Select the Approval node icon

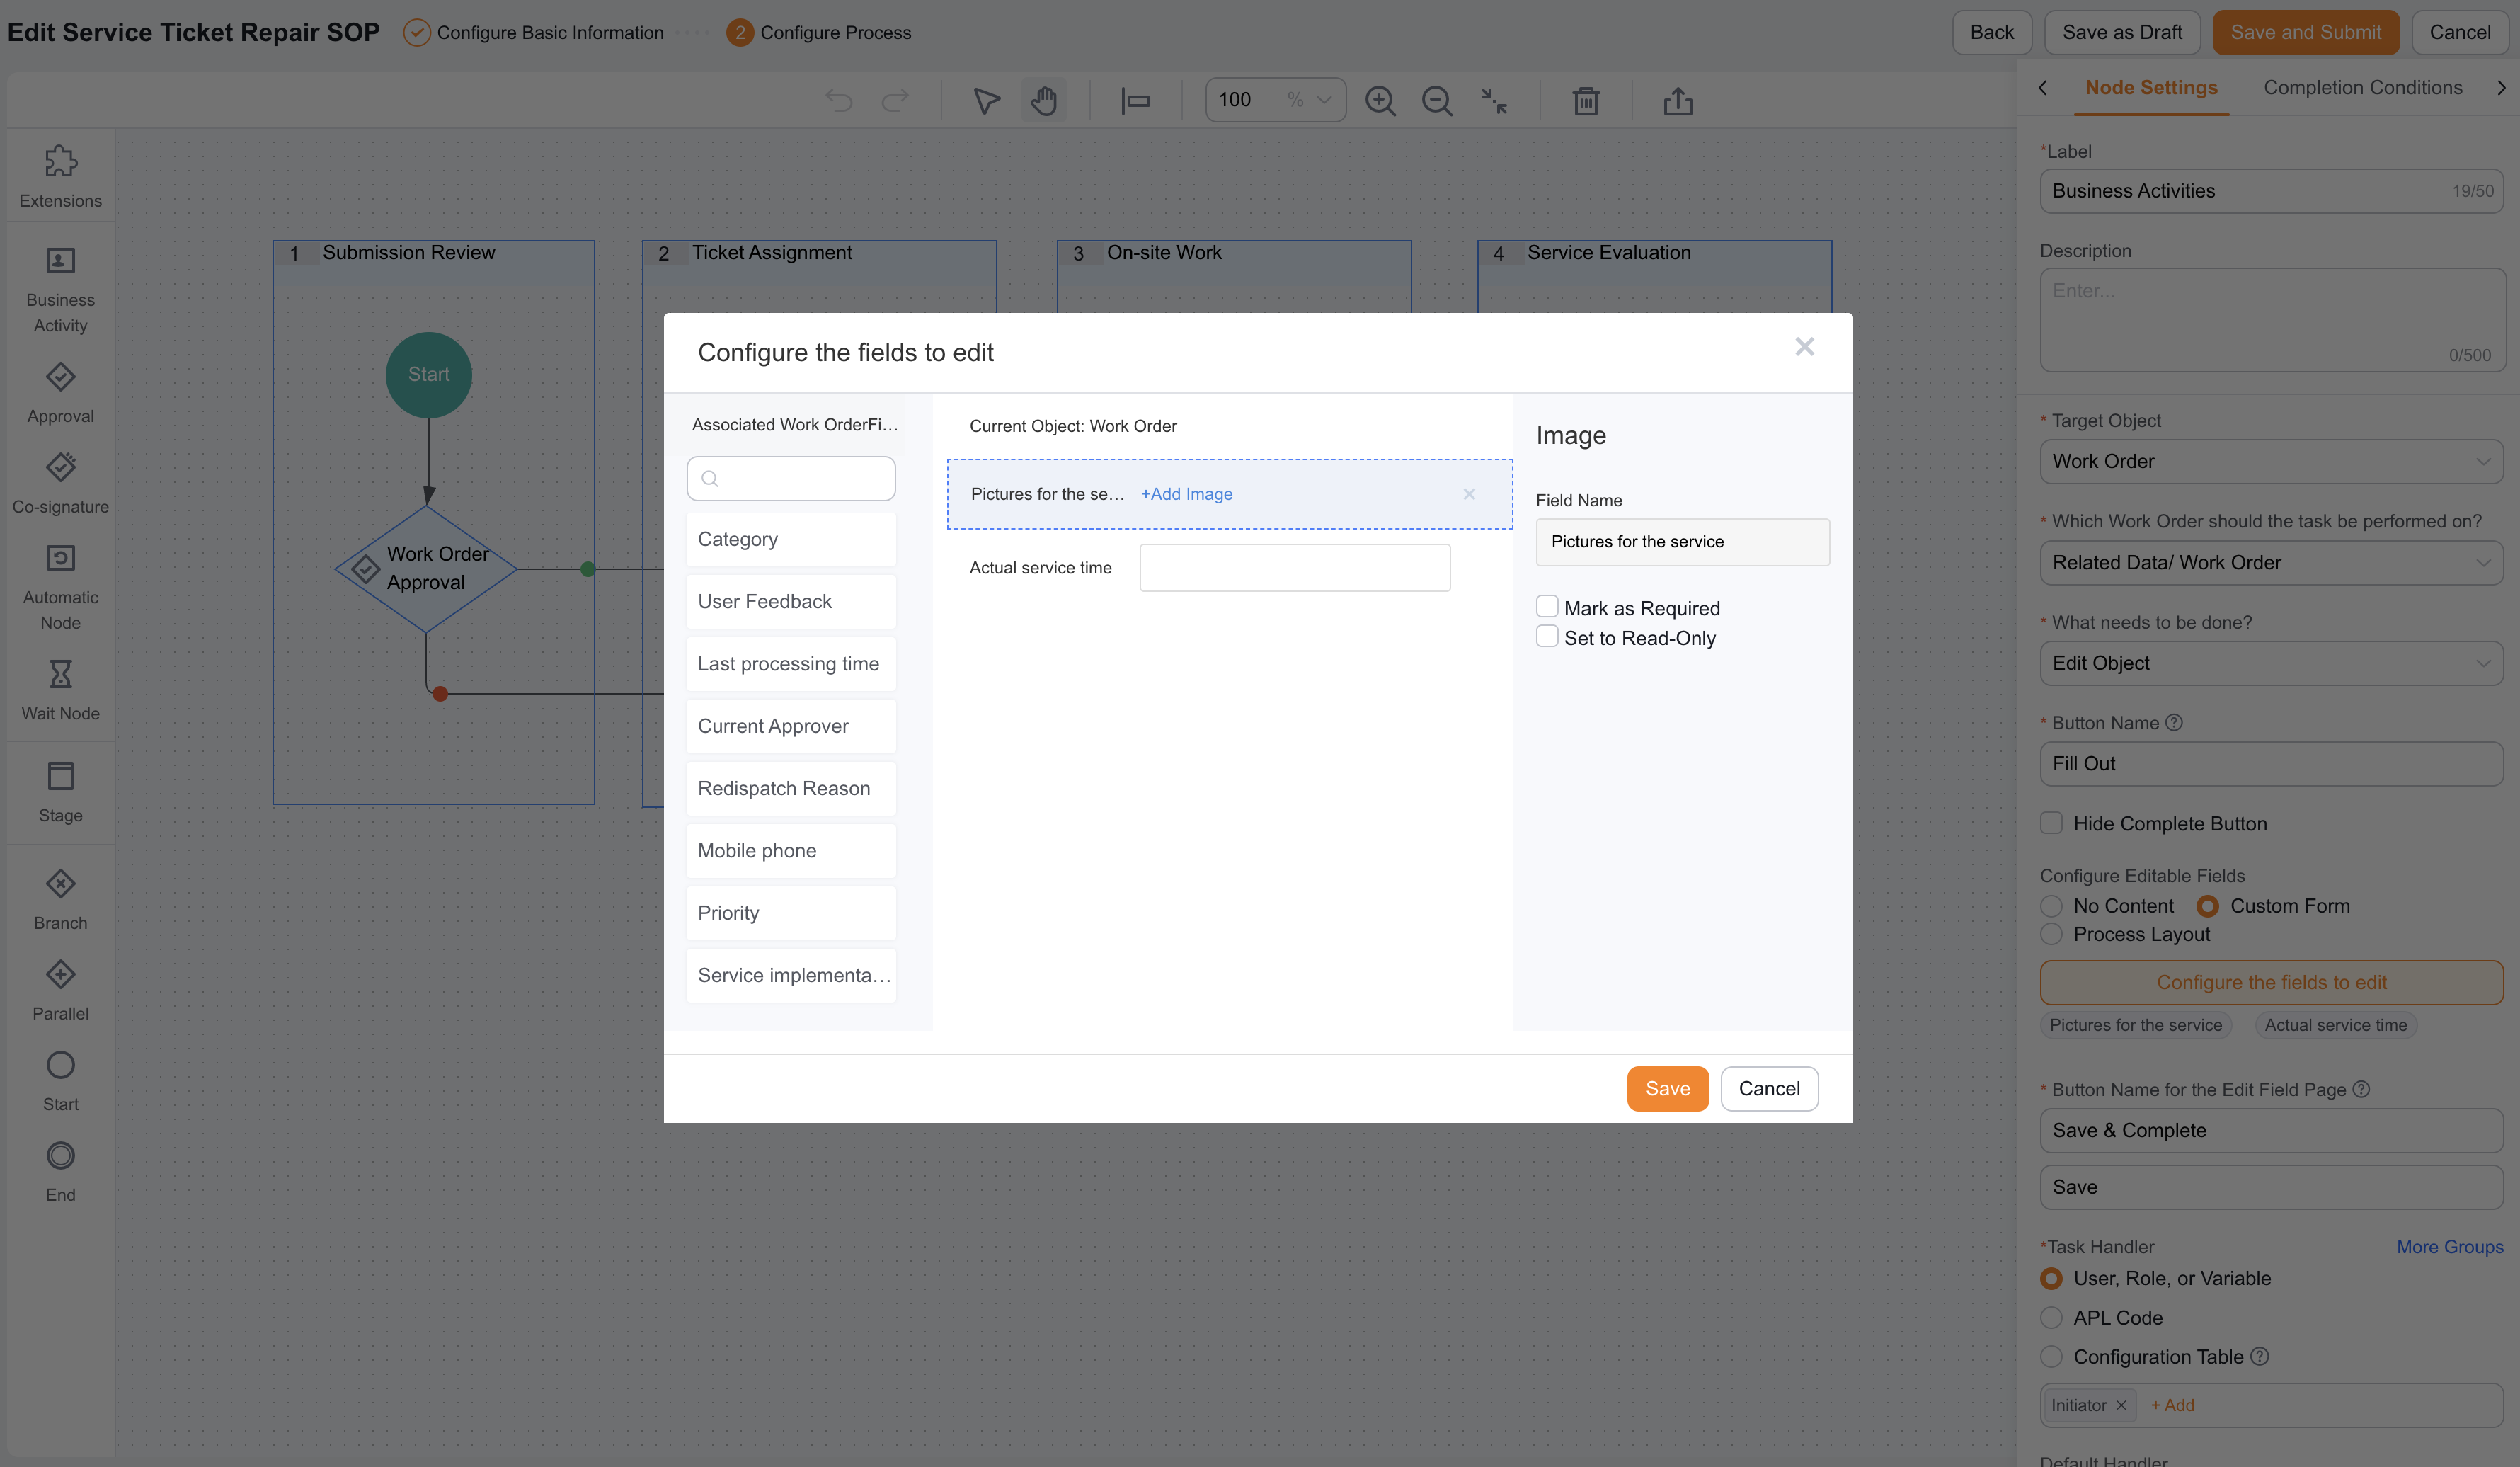click(61, 377)
